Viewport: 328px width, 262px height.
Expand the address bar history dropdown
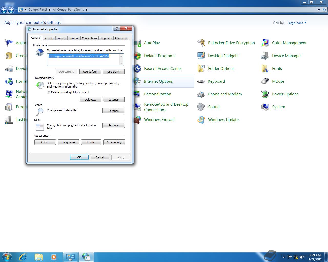click(319, 10)
